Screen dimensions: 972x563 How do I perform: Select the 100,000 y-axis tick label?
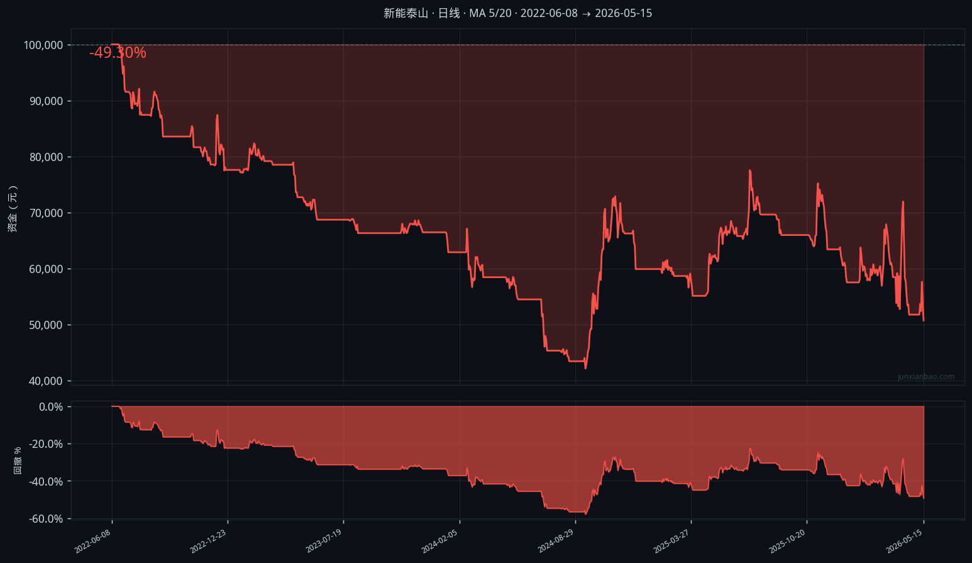pos(43,45)
